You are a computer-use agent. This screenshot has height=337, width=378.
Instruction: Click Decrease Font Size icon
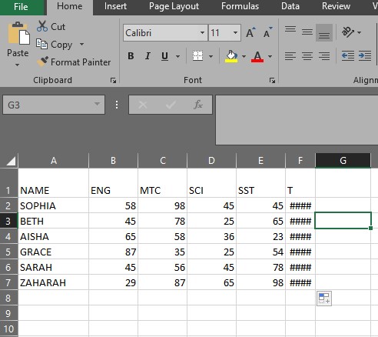point(267,32)
